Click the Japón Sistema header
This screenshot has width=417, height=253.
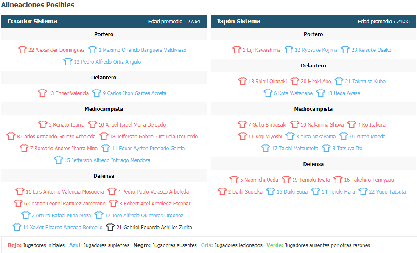(238, 21)
